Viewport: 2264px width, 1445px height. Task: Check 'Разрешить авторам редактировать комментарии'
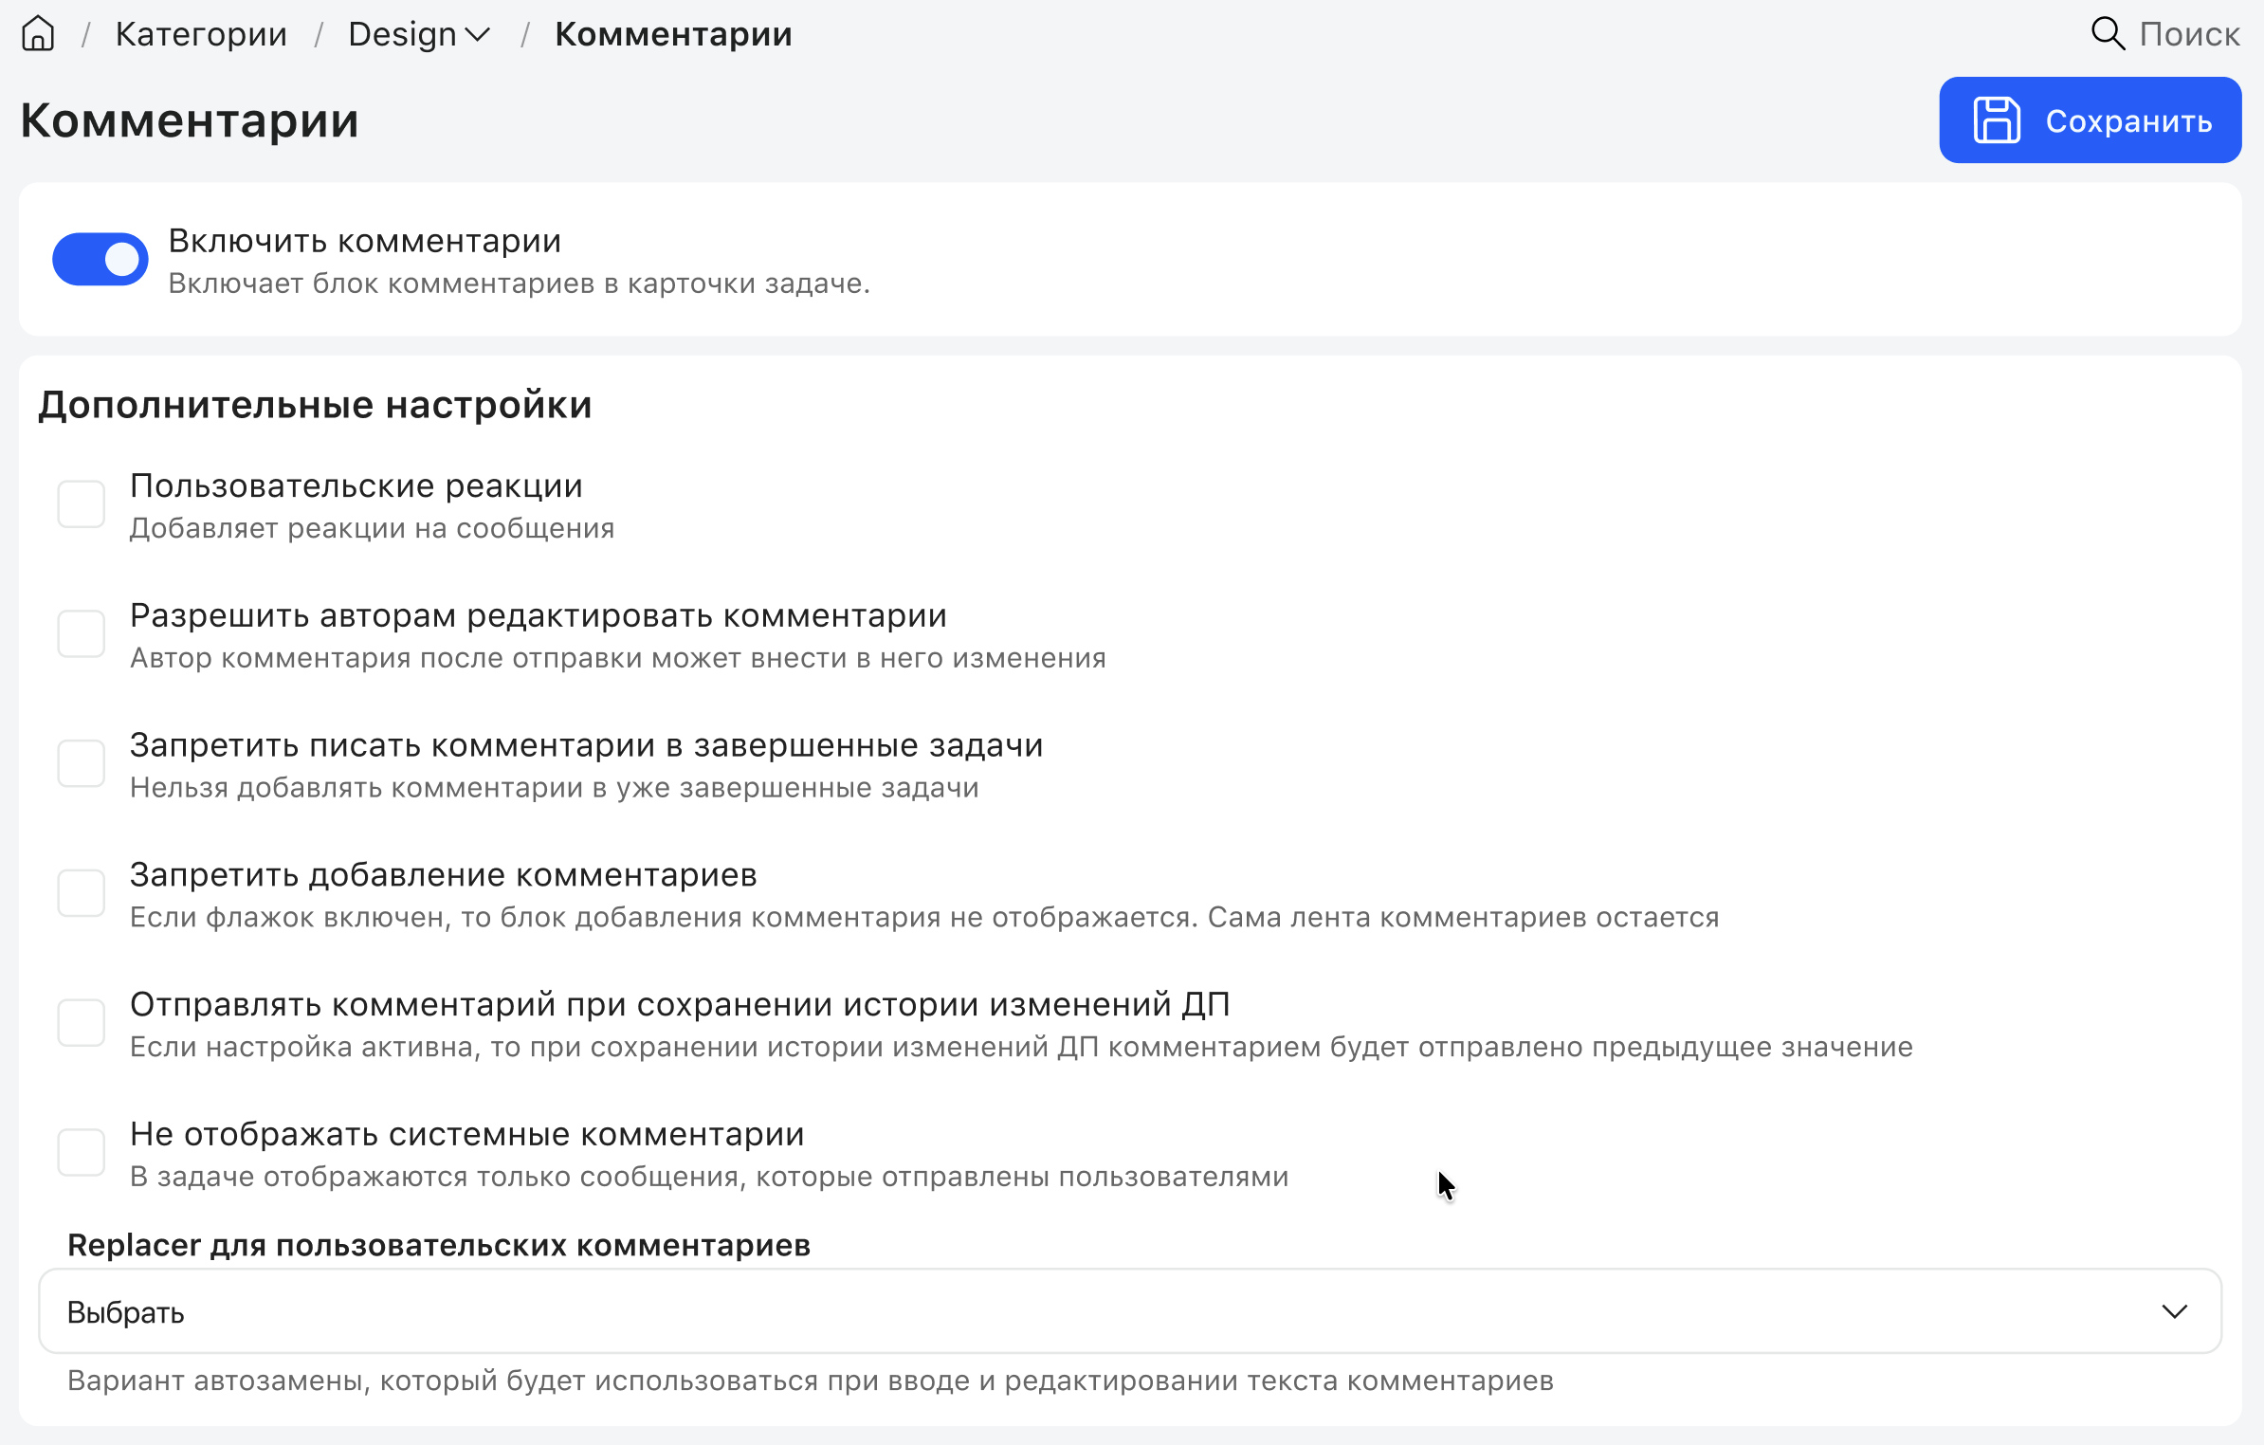coord(82,633)
